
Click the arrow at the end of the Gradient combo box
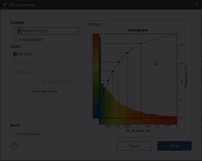76,31
